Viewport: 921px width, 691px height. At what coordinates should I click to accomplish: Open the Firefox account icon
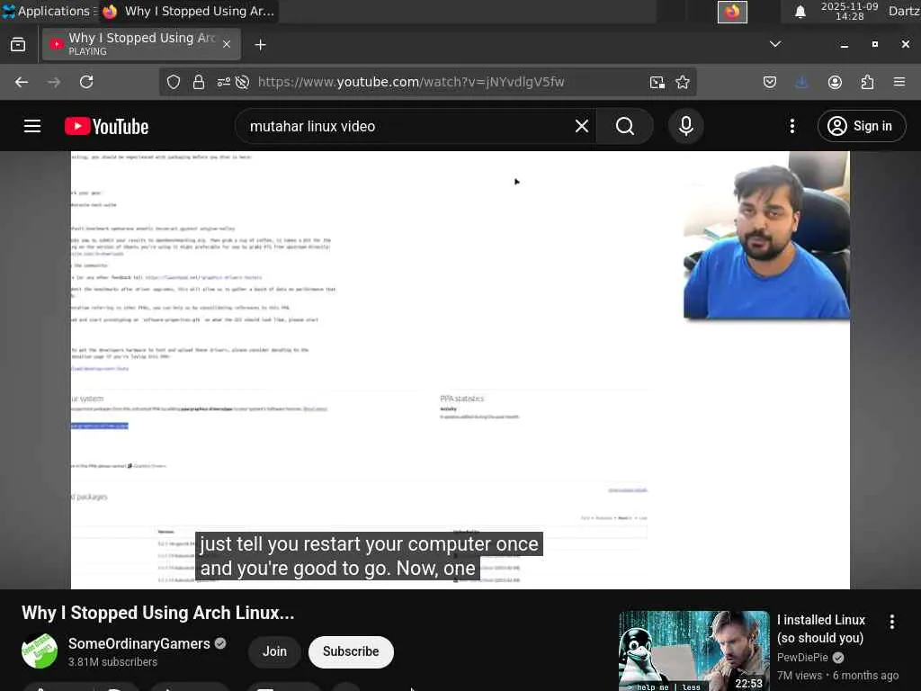835,82
